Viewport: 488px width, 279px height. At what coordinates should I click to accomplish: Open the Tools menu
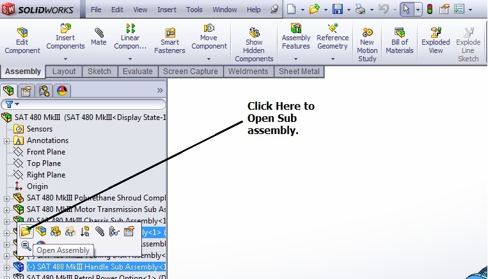(x=194, y=10)
